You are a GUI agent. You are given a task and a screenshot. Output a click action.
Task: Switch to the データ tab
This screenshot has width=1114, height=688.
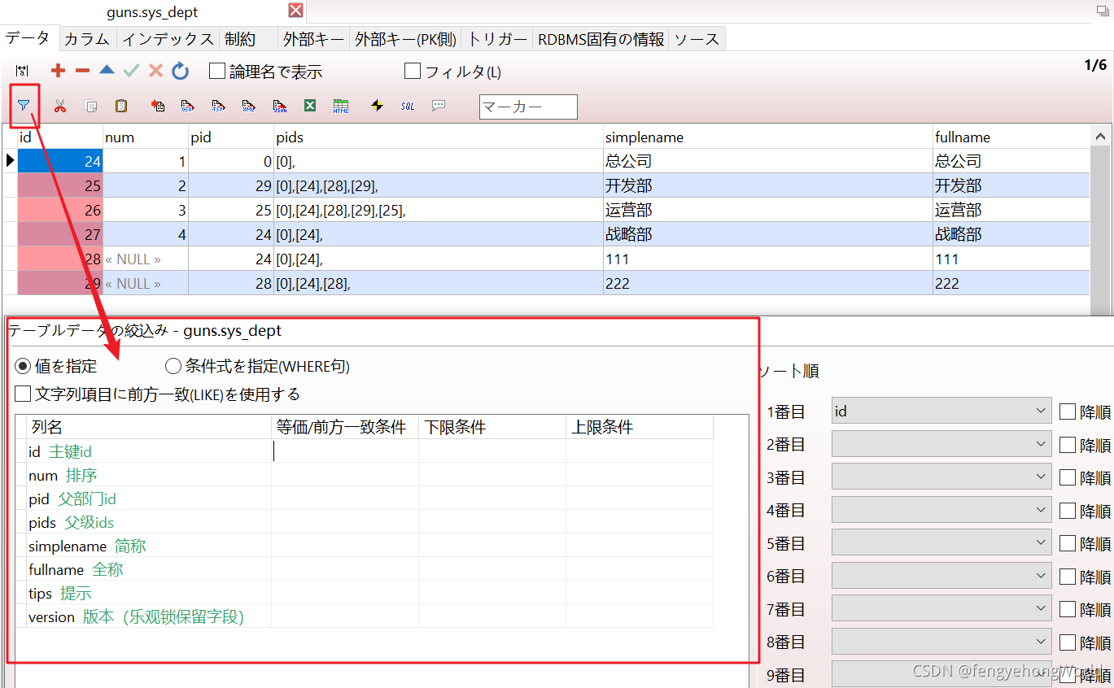28,37
